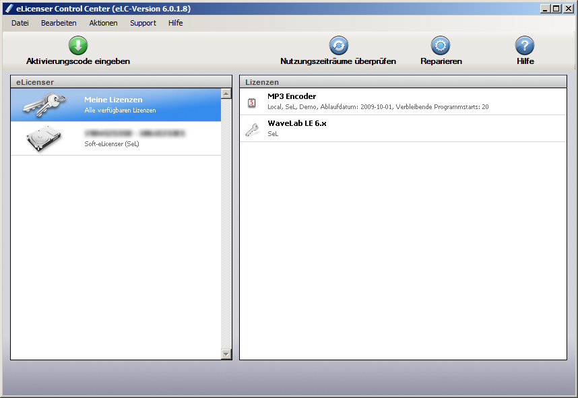Click the eLicenser list scrollbar track
The height and width of the screenshot is (398, 578).
click(x=226, y=224)
